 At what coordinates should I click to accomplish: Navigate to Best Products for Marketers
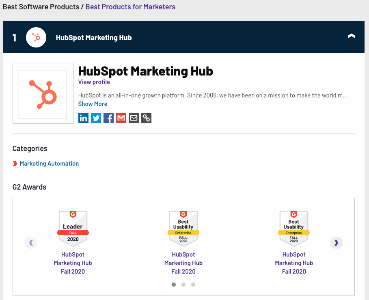[130, 6]
